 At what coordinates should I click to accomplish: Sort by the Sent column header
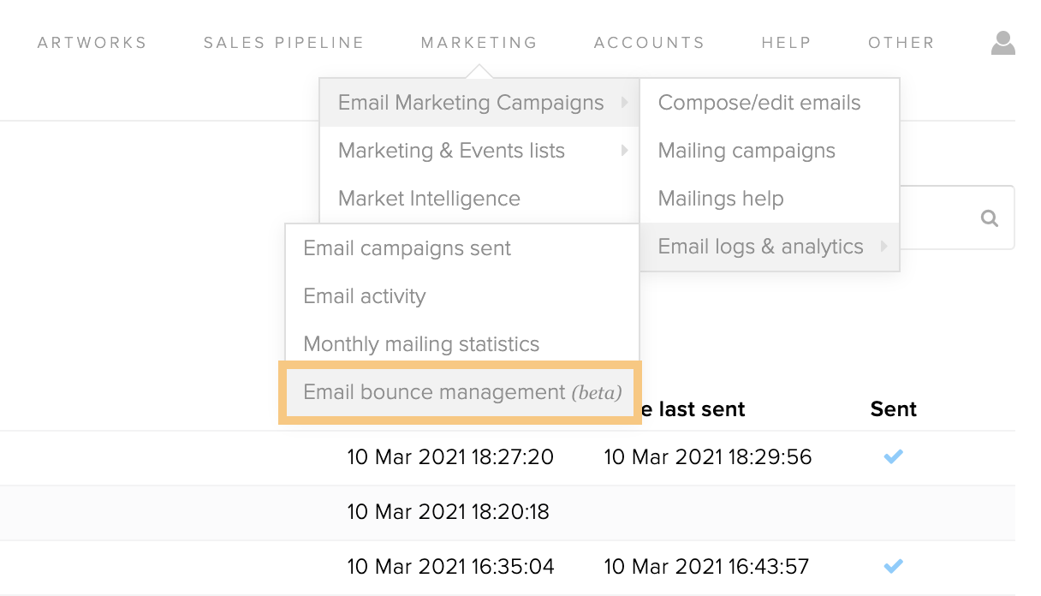click(x=894, y=409)
